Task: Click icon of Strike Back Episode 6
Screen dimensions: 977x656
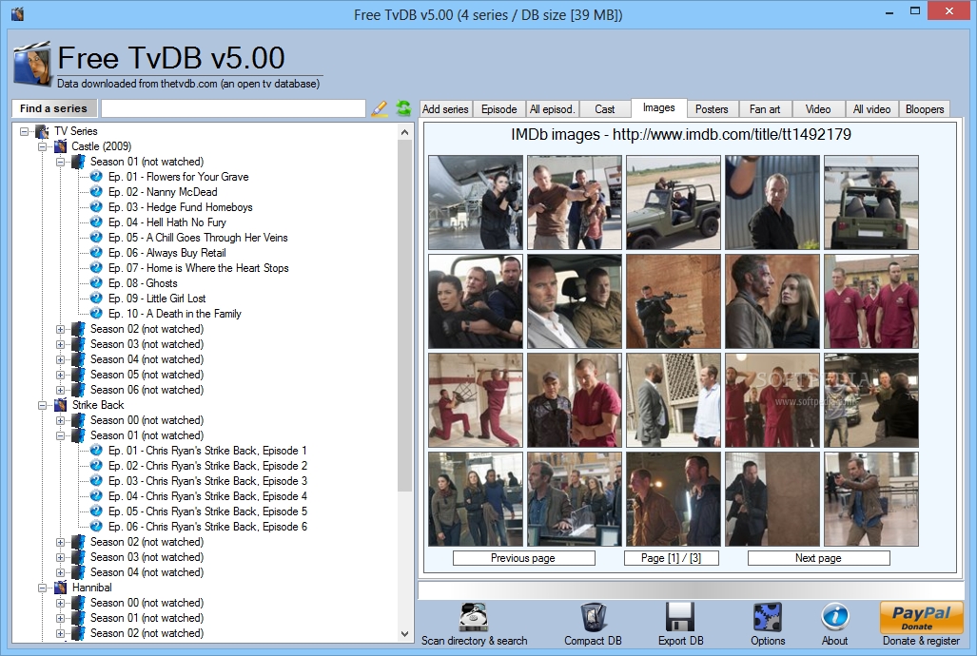Action: 96,527
